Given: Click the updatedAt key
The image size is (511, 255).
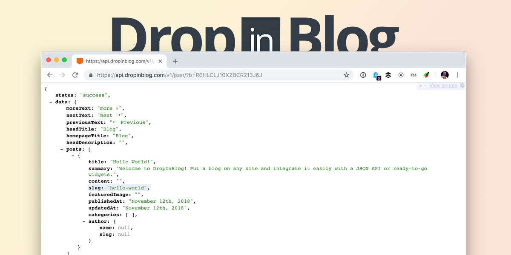Looking at the screenshot, I should (x=104, y=208).
